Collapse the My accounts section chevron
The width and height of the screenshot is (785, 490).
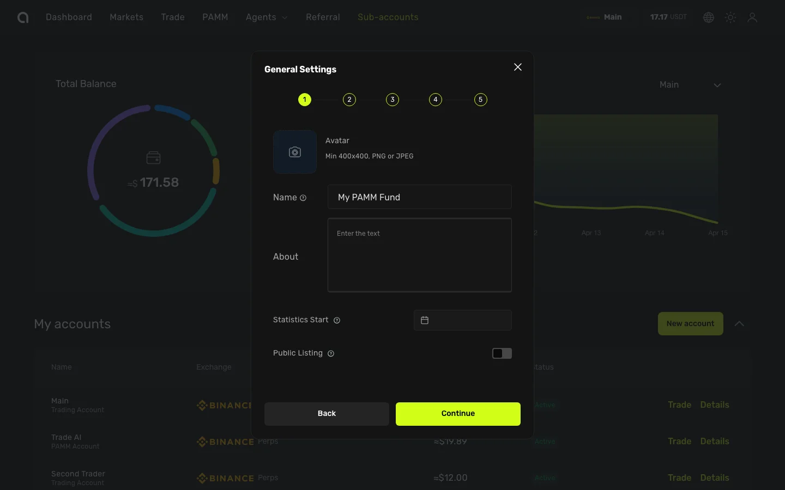click(x=739, y=323)
